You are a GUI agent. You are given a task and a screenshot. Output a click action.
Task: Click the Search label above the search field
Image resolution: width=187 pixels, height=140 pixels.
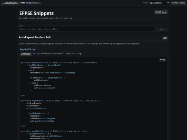pos(21,26)
